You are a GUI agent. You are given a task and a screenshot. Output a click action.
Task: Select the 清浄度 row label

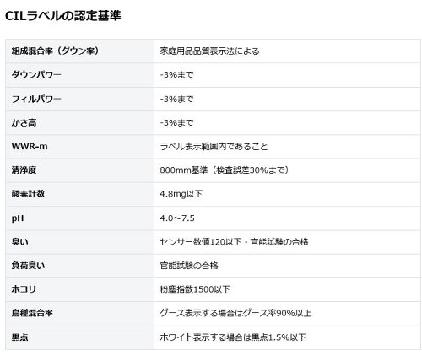point(24,170)
